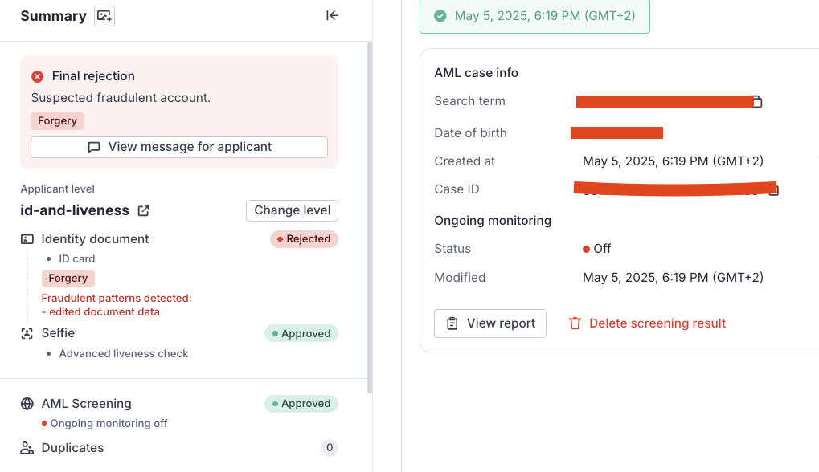Copy the Search term value

pos(757,102)
